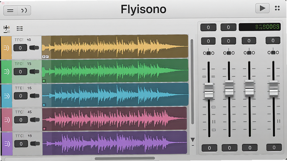Image resolution: width=287 pixels, height=161 pixels.
Task: Open the list view icon
Action: coord(20,28)
